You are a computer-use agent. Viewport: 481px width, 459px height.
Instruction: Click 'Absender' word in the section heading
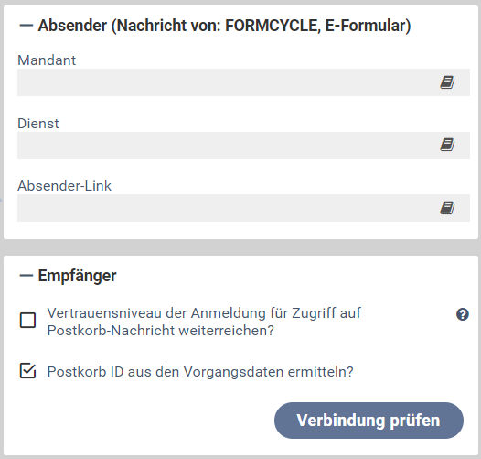72,26
